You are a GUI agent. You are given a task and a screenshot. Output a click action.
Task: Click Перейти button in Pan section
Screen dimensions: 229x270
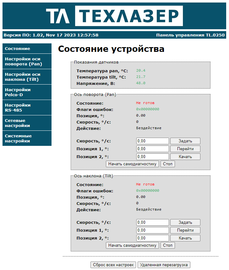tap(185, 149)
